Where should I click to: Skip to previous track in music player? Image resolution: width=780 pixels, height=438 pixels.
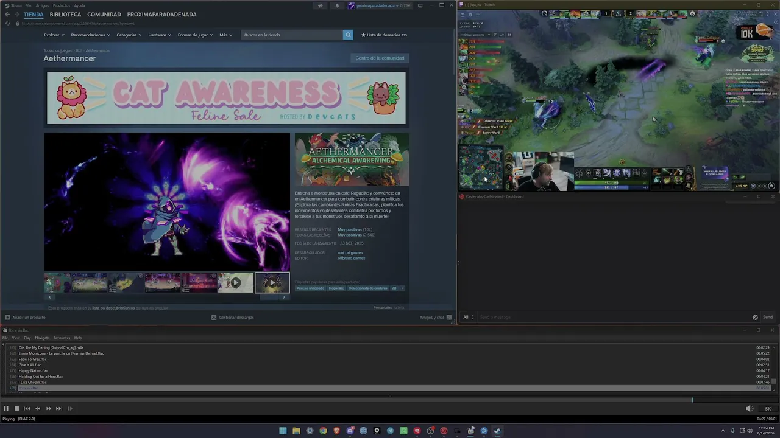pyautogui.click(x=27, y=409)
